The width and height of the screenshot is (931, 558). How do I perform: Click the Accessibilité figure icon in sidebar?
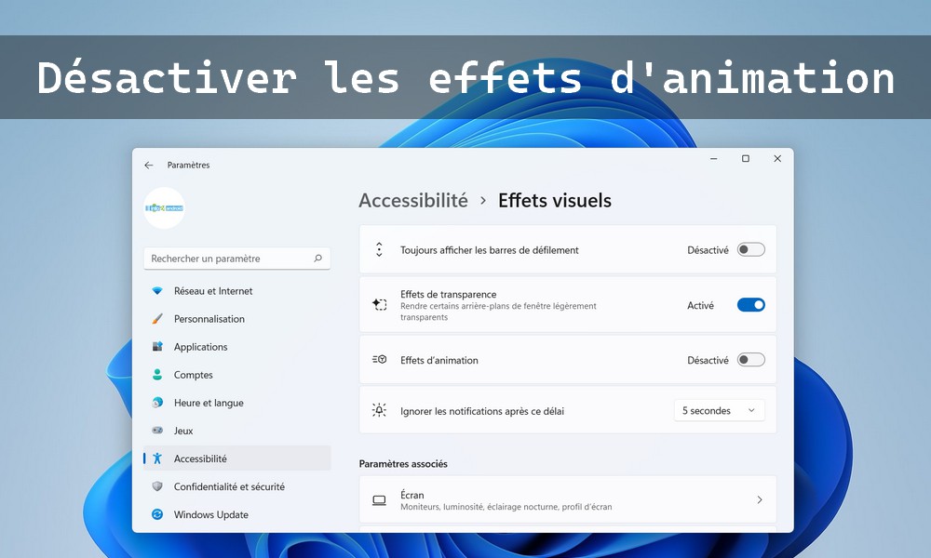(157, 458)
